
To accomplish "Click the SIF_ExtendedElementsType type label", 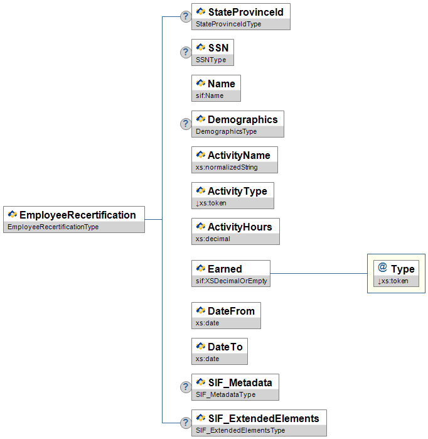I will click(240, 431).
